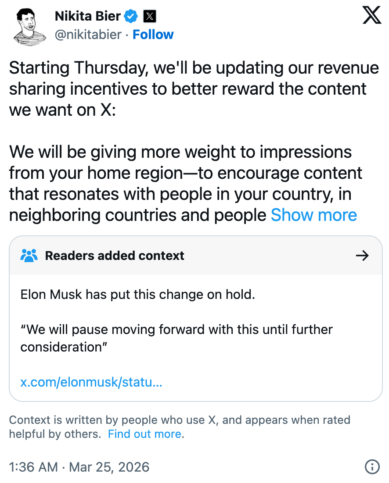Screen dimensions: 389x483
Task: Expand the post with Show more
Action: [313, 215]
